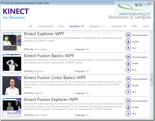Select the Samples: C# tab

(77, 26)
